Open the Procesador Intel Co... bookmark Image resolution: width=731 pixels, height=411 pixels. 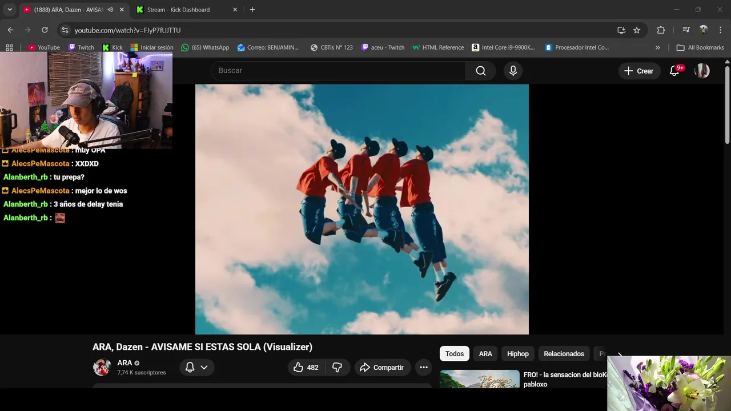point(577,47)
